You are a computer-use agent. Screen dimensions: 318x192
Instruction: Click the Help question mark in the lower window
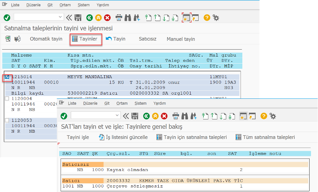[x=264, y=116]
